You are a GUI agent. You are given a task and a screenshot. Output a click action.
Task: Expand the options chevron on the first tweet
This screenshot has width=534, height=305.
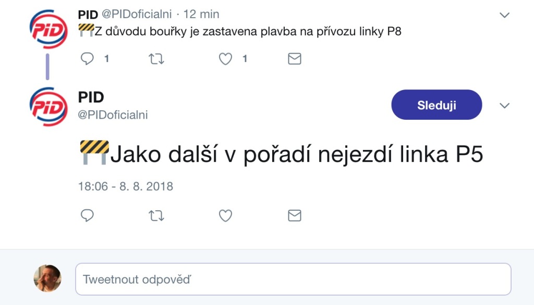(x=504, y=15)
